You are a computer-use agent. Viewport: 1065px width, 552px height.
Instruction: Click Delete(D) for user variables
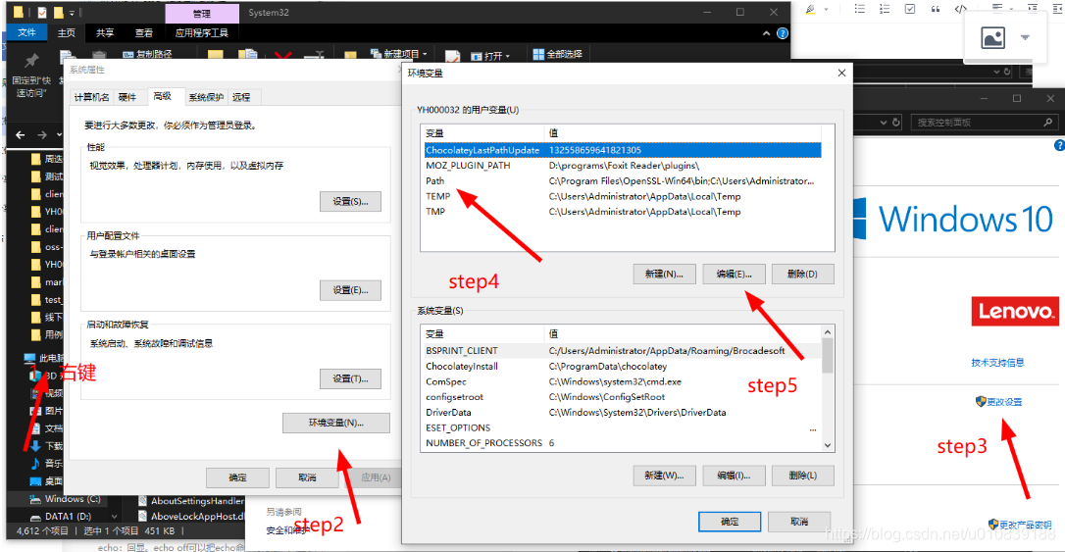(x=803, y=274)
